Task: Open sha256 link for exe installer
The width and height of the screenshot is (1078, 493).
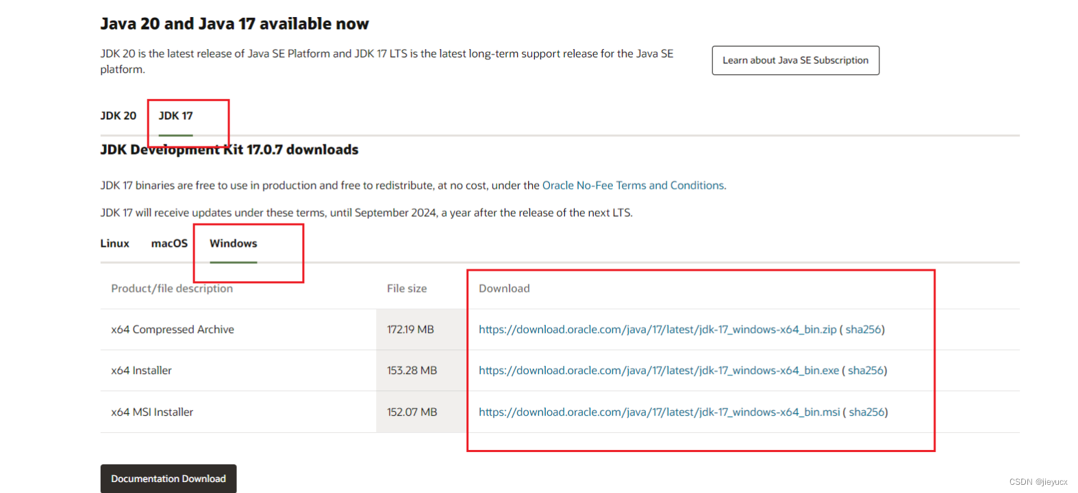Action: (866, 371)
